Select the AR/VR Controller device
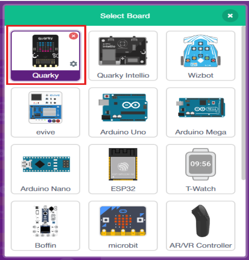Image resolution: width=249 pixels, height=260 pixels. pos(200,226)
